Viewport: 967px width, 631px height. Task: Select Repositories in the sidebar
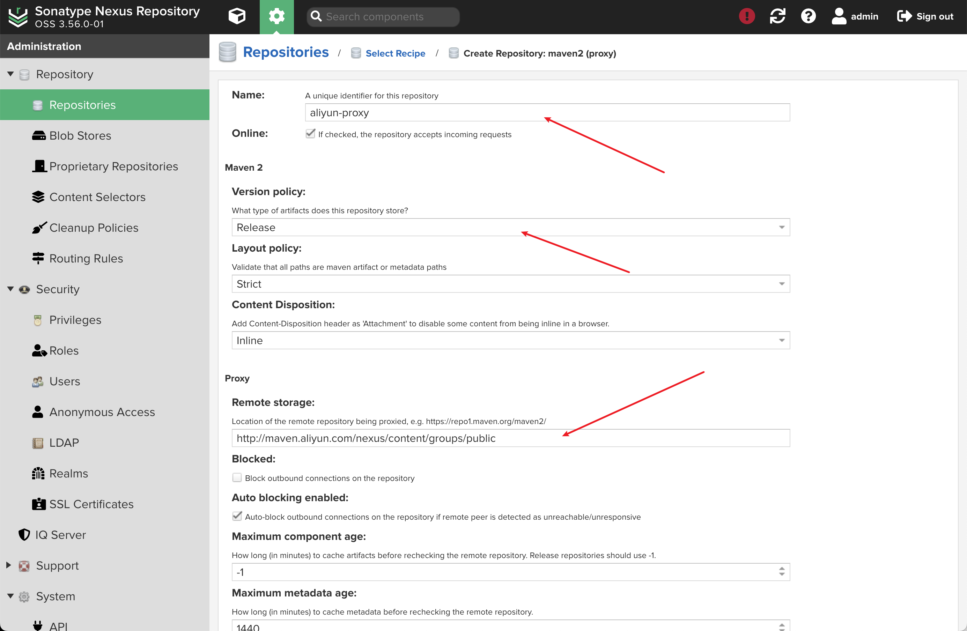[x=105, y=105]
